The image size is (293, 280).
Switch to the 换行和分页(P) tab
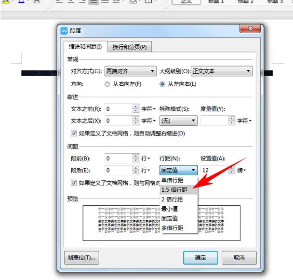point(130,47)
